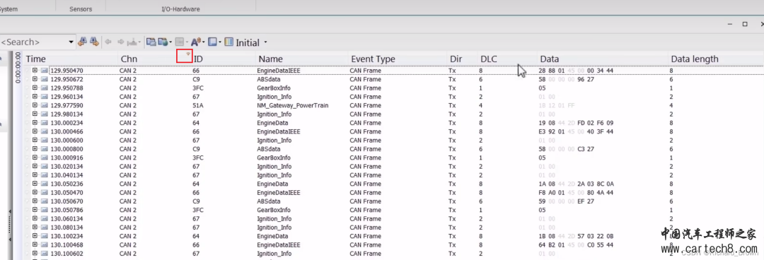The image size is (764, 260).
Task: Expand the 130.000234 EngineData row
Action: pos(35,123)
